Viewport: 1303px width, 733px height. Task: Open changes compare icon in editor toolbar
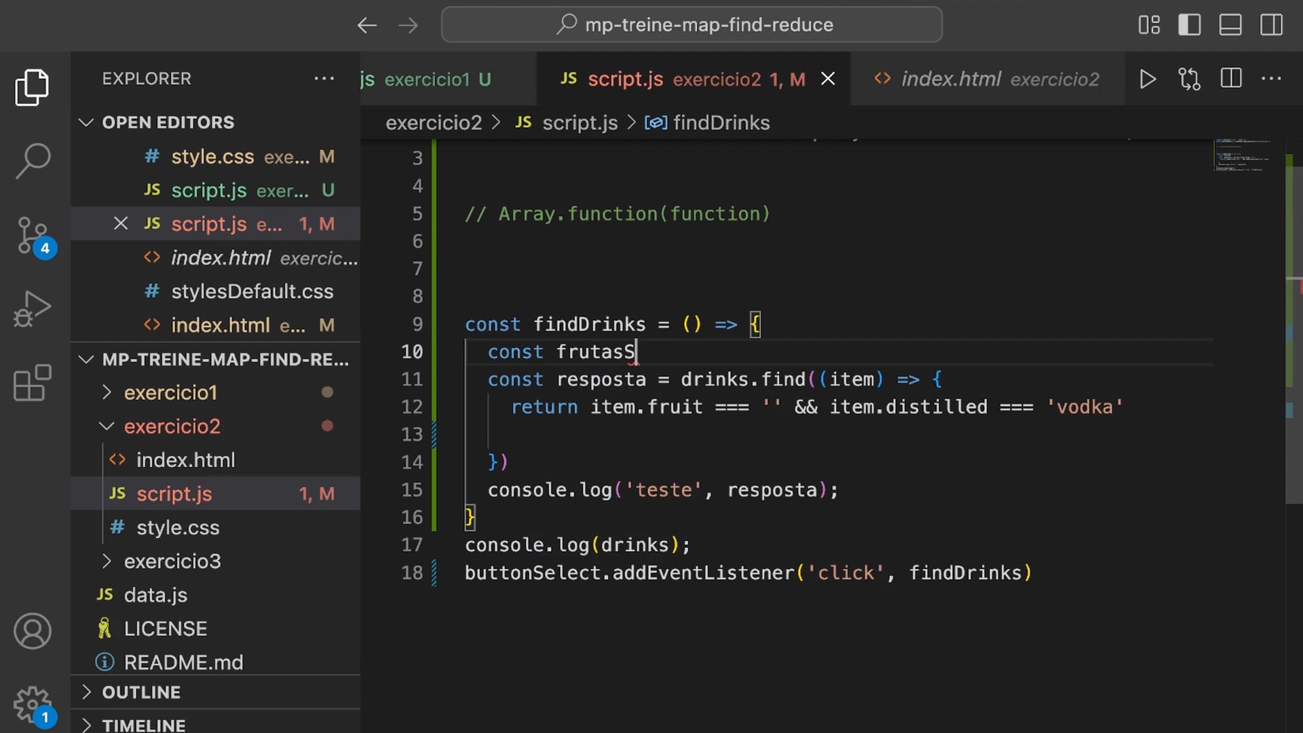pos(1189,79)
